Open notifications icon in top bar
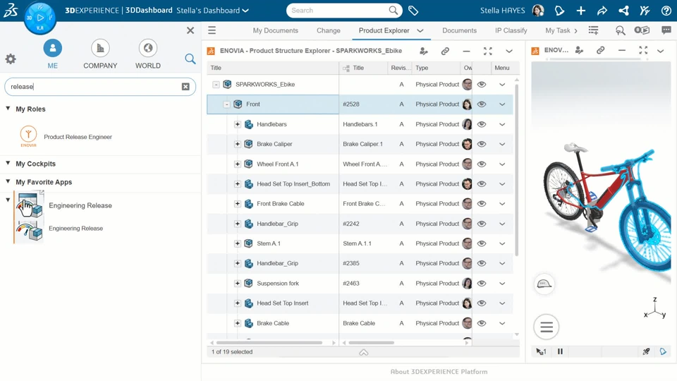The image size is (677, 381). (x=559, y=11)
